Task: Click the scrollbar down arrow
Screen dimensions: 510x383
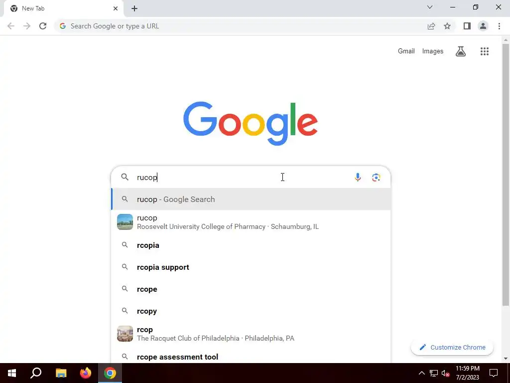Action: coord(506,359)
